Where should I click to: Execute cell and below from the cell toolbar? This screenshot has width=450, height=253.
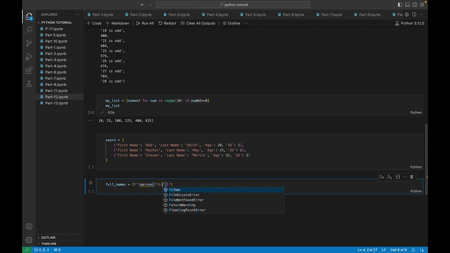[x=390, y=177]
